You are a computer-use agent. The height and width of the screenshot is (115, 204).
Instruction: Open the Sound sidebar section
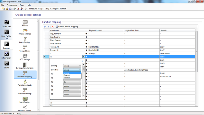(x=6, y=65)
